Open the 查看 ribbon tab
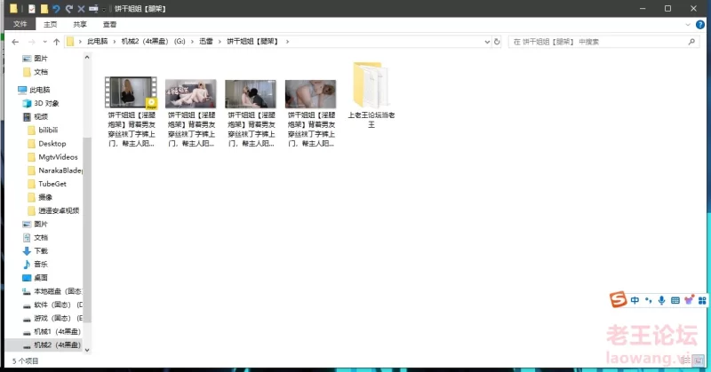 (x=109, y=25)
